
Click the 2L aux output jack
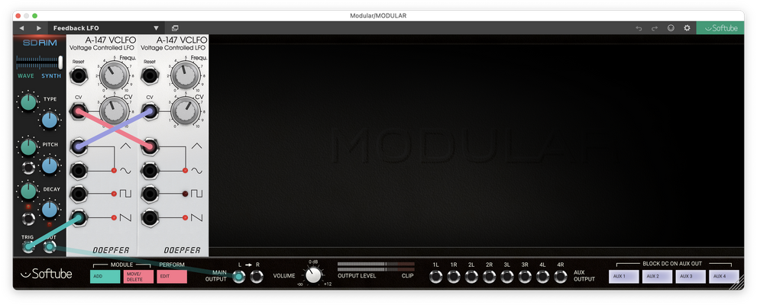[x=471, y=277]
